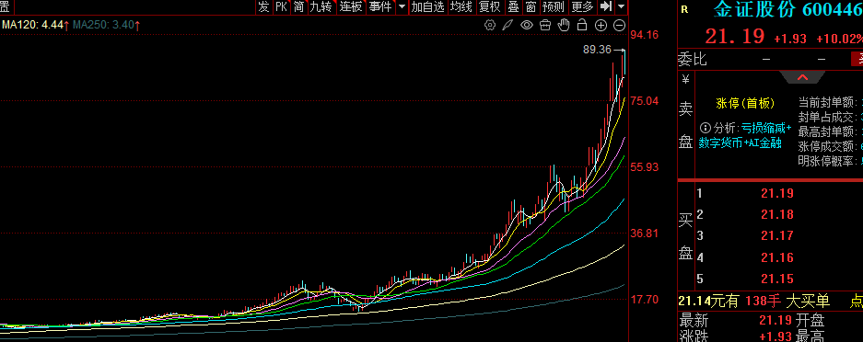
Task: Open chart settings gear icon
Action: point(490,25)
